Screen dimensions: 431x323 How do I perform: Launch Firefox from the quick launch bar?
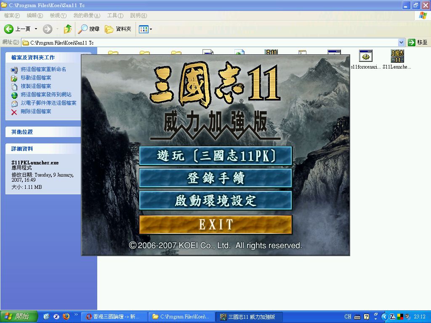[x=66, y=317]
